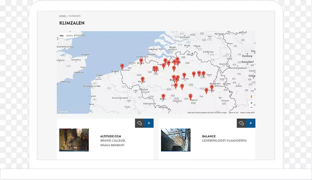The height and width of the screenshot is (180, 312).
Task: Click Report a map error link
Action: coord(248,113)
